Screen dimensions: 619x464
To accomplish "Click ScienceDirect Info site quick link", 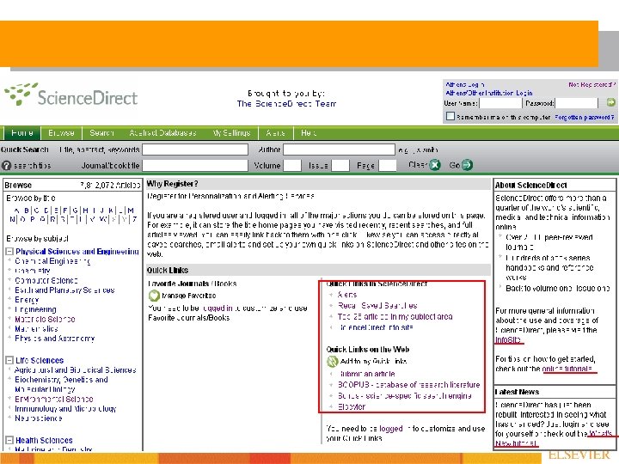I will coord(376,327).
